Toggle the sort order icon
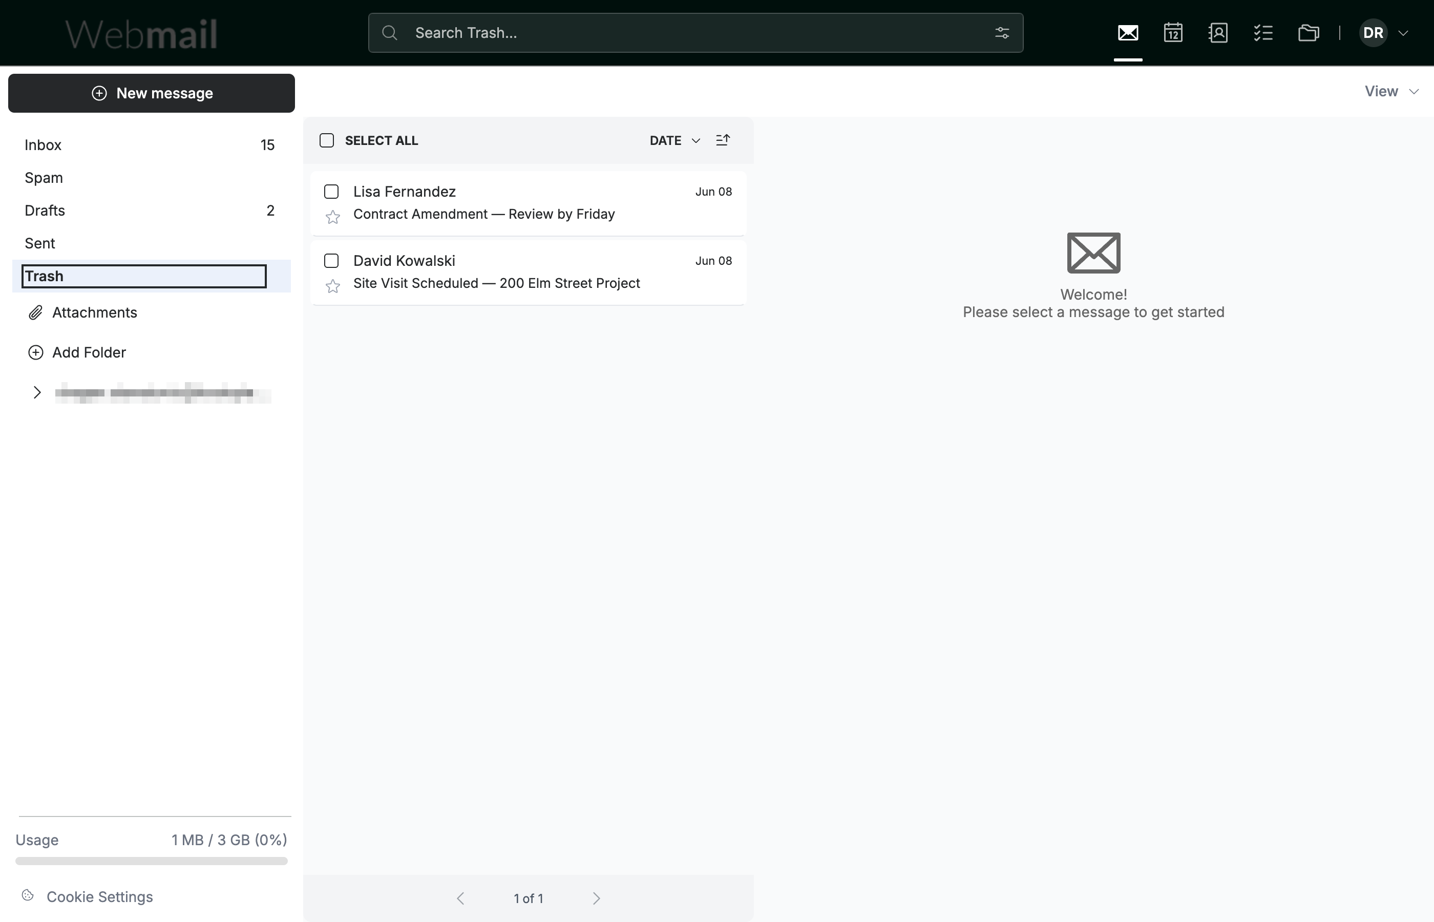This screenshot has width=1434, height=922. (x=723, y=140)
